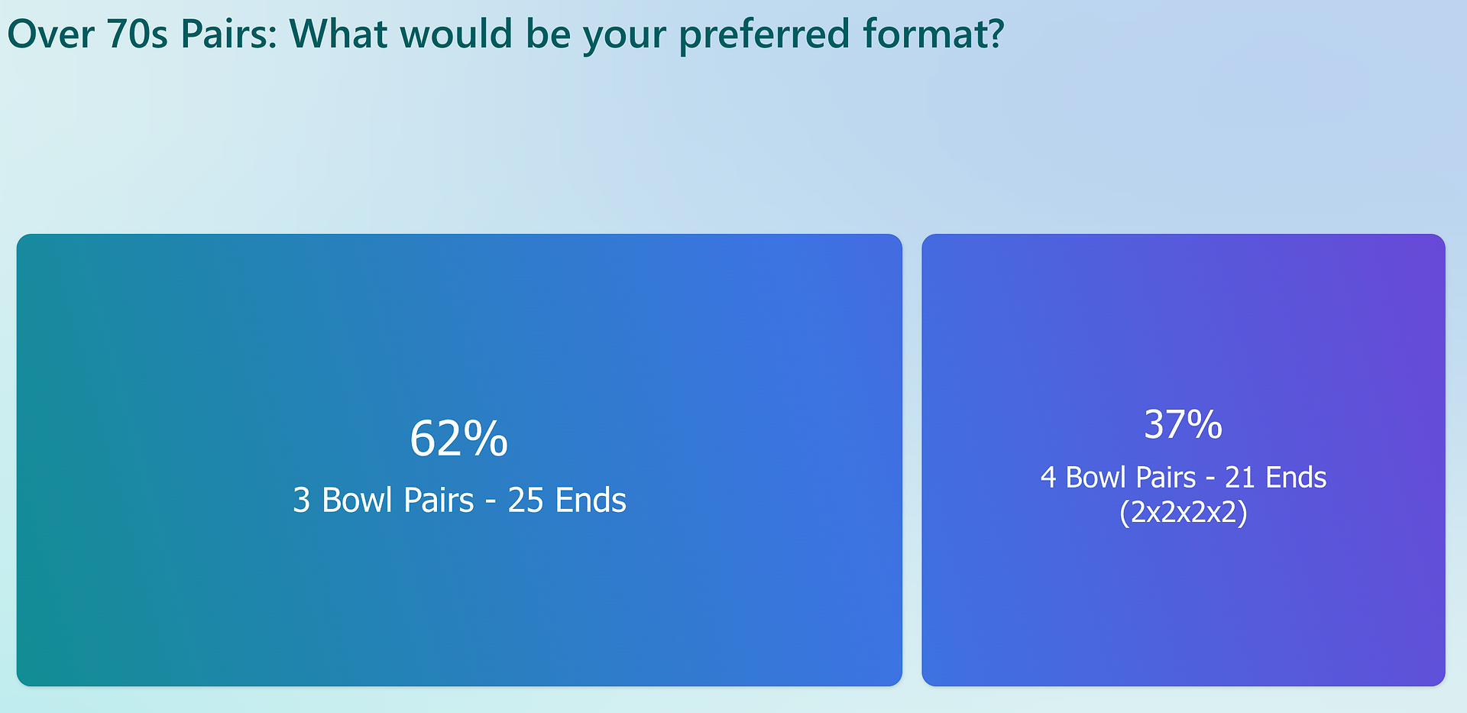Click "preferred format?" in the heading
1467x713 pixels.
(840, 35)
